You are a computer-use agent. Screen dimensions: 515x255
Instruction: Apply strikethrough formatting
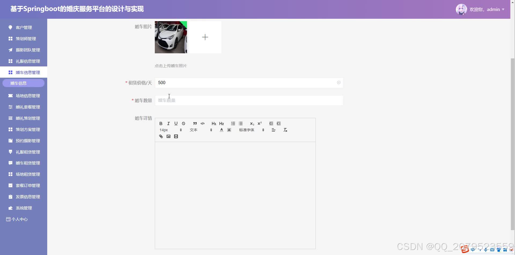(x=183, y=123)
